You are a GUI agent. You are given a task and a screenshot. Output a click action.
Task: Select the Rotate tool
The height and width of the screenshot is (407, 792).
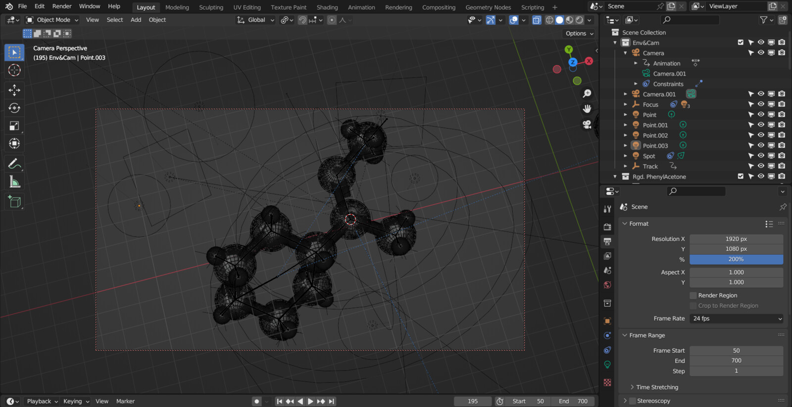(x=14, y=108)
